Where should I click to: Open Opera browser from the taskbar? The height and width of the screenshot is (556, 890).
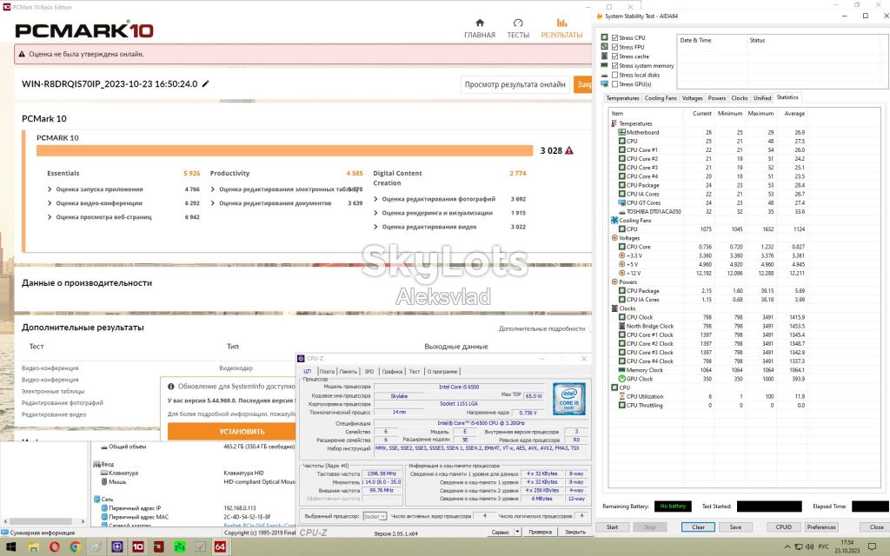pos(55,547)
